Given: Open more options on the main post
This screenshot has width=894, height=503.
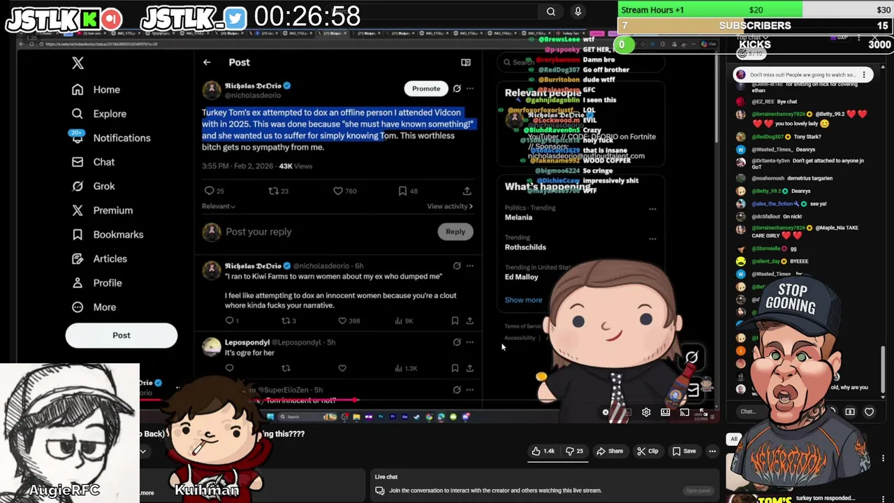Looking at the screenshot, I should point(470,89).
